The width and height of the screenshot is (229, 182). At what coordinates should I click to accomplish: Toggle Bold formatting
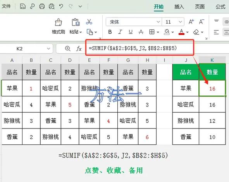click(x=110, y=32)
